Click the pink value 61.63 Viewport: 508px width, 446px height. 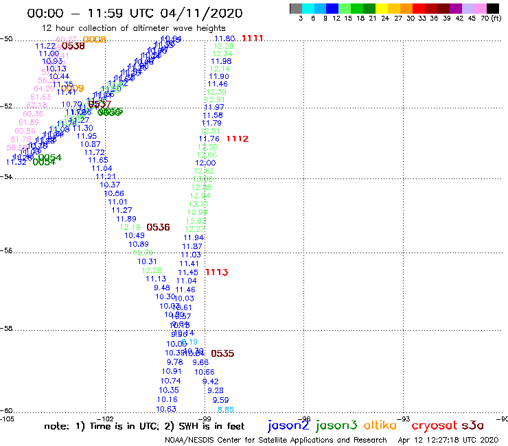tap(41, 97)
